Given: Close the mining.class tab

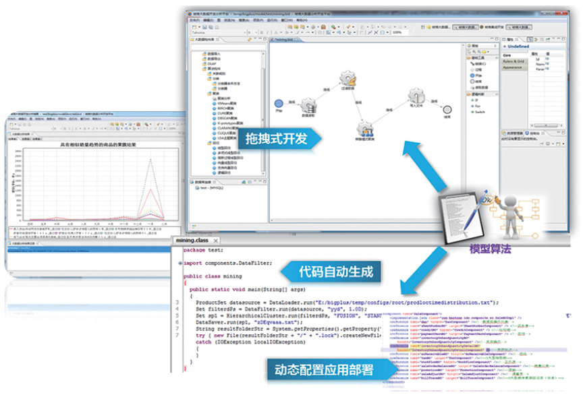Looking at the screenshot, I should [215, 241].
